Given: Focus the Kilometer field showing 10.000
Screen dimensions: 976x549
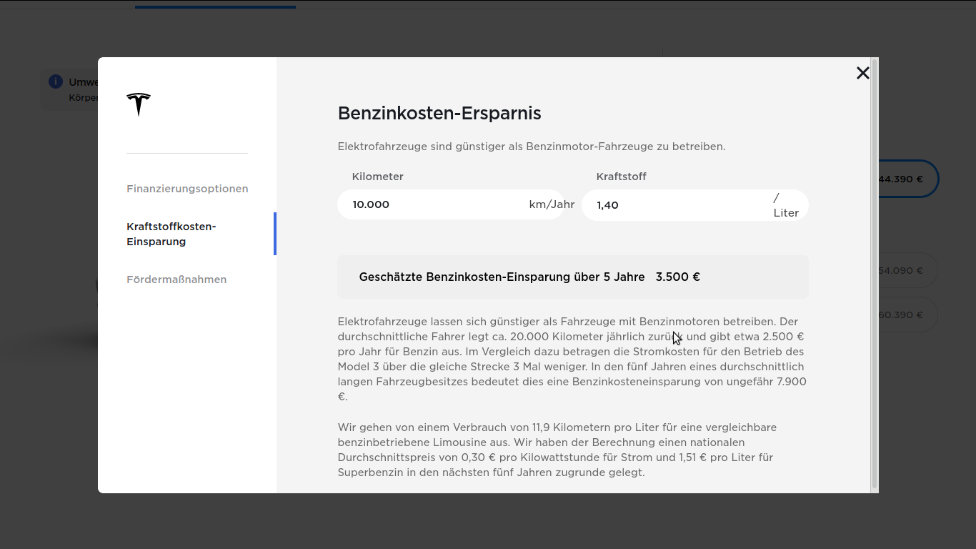Looking at the screenshot, I should [451, 204].
